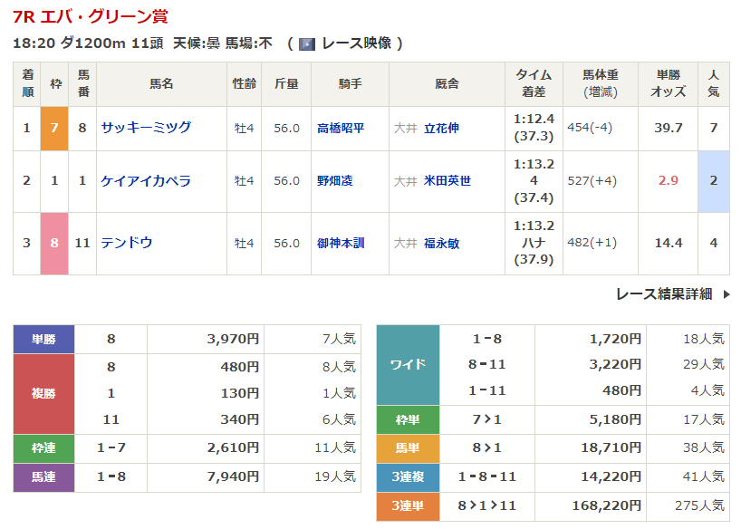Click the 3連複 payout label
The height and width of the screenshot is (529, 741).
tap(408, 476)
